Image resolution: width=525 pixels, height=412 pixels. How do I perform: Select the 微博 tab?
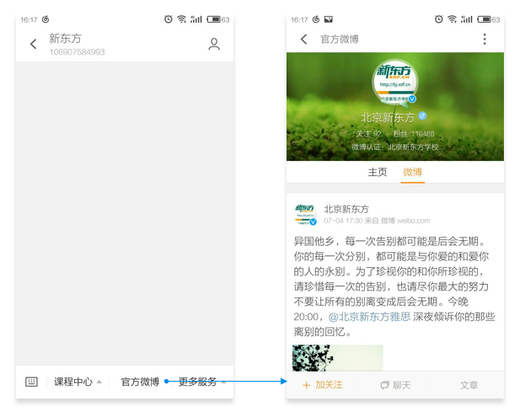coord(412,172)
